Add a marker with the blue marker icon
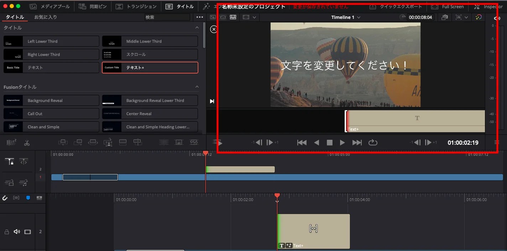 coord(28,198)
